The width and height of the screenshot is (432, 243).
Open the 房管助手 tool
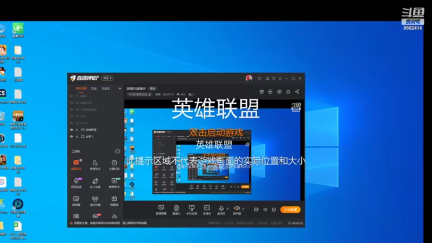tap(95, 165)
